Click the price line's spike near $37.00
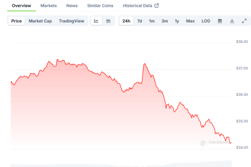 point(144,64)
